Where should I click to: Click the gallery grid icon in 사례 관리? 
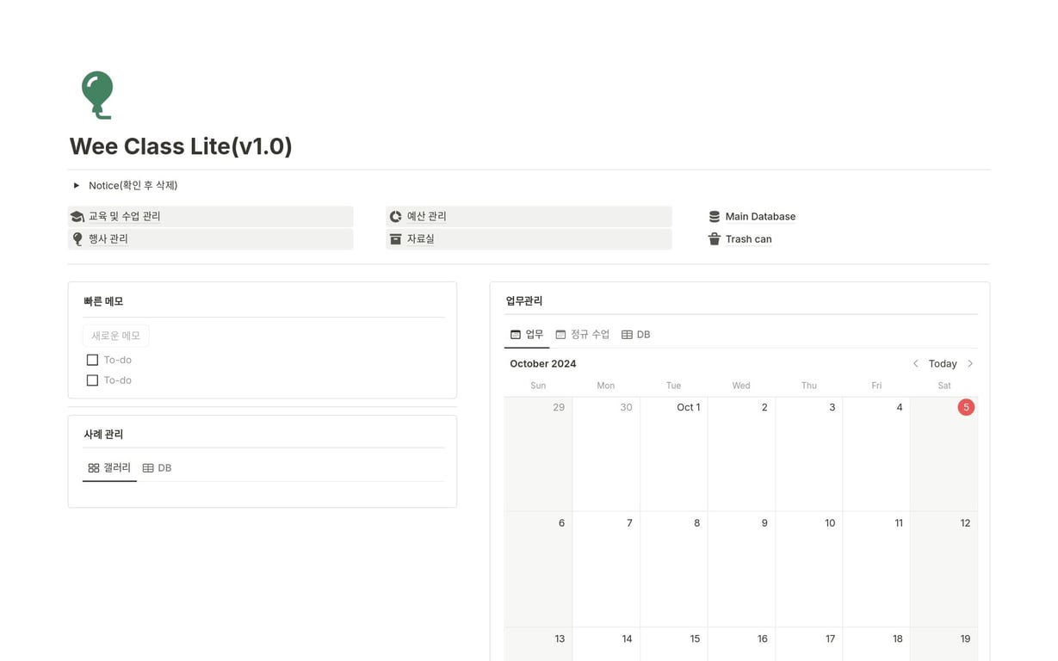93,468
